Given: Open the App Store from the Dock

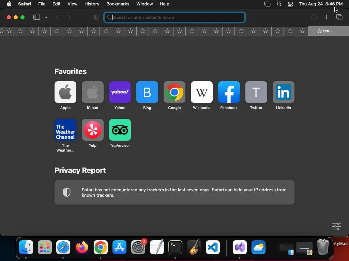Looking at the screenshot, I should point(119,247).
